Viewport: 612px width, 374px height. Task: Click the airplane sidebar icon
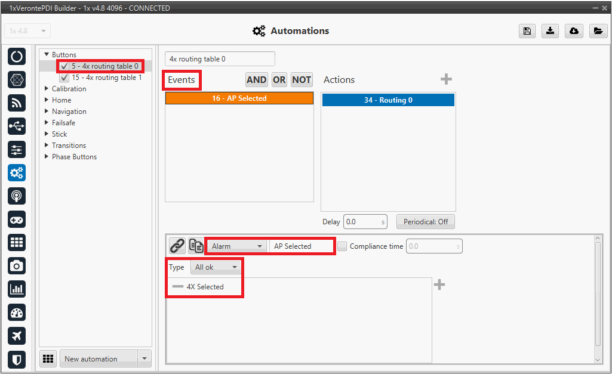click(17, 336)
